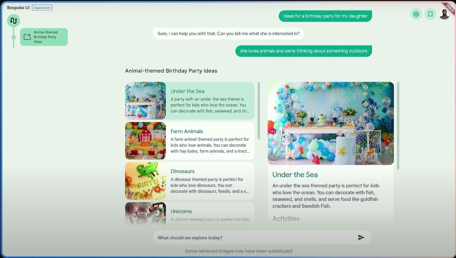
Task: Click the sparkle folder icon in sidebar
Action: [x=27, y=37]
